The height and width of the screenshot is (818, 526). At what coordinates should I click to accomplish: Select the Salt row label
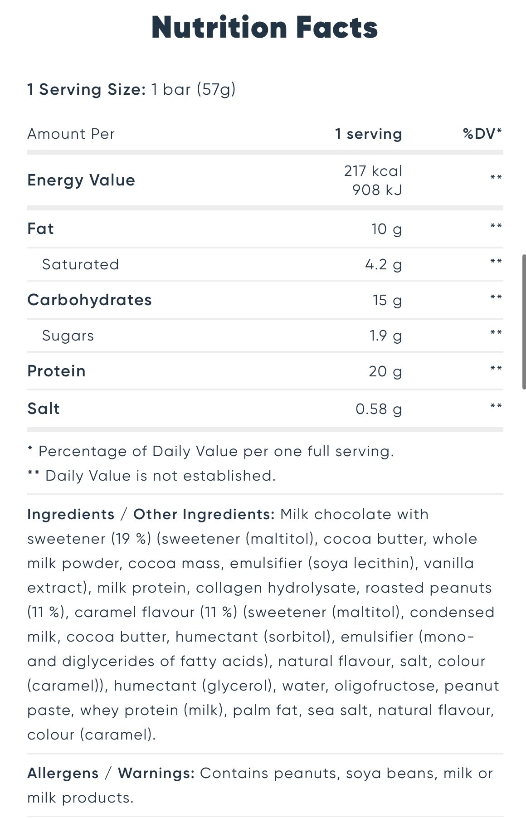point(44,409)
